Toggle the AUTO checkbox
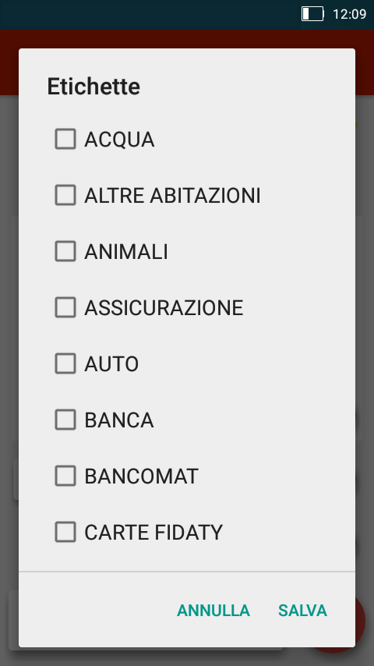 coord(65,363)
